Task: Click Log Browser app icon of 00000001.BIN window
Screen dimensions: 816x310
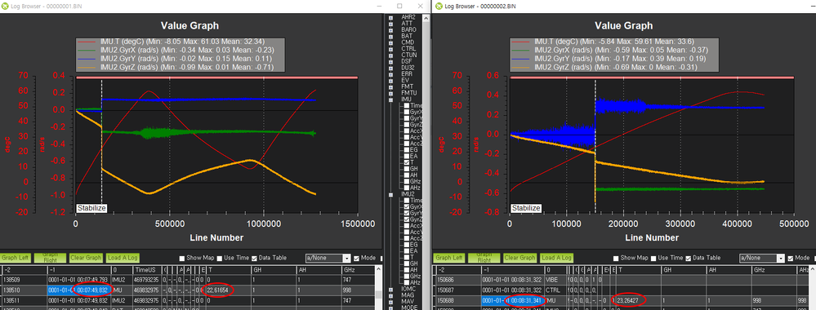Action: point(5,6)
